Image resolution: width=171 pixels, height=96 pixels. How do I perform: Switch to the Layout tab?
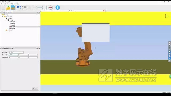[x=2, y=11]
